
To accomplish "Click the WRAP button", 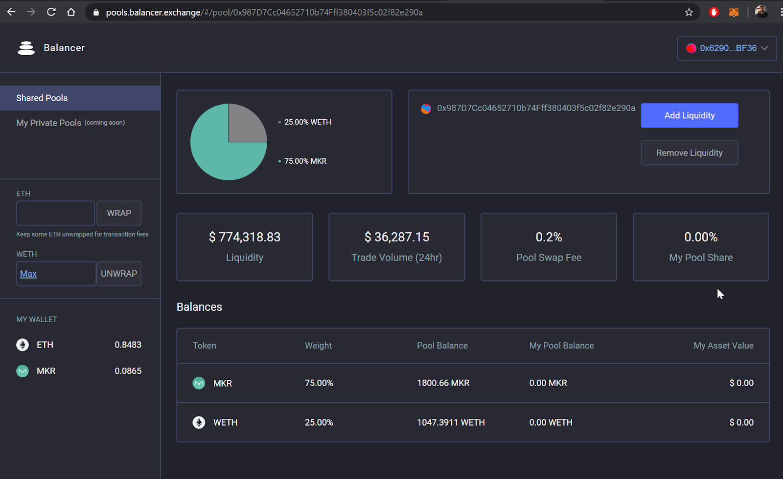I will point(119,213).
